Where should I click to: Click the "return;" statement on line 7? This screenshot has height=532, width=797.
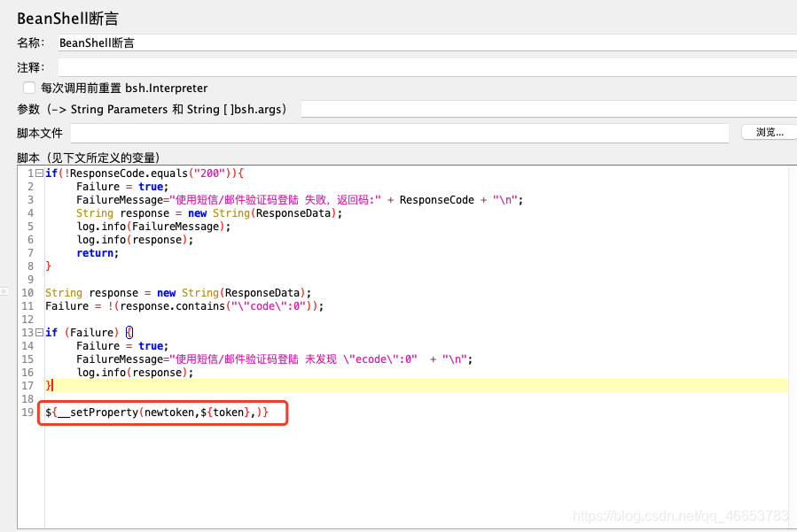98,253
